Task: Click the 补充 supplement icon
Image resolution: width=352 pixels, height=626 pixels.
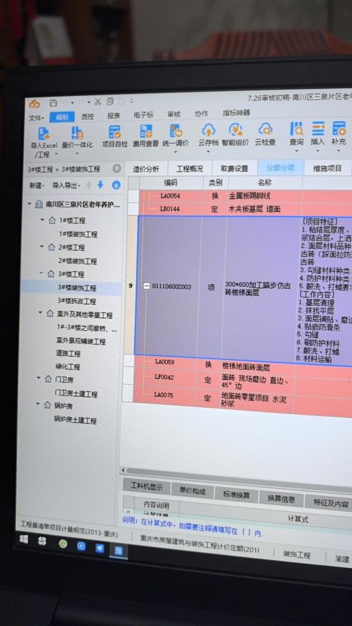Action: 339,128
